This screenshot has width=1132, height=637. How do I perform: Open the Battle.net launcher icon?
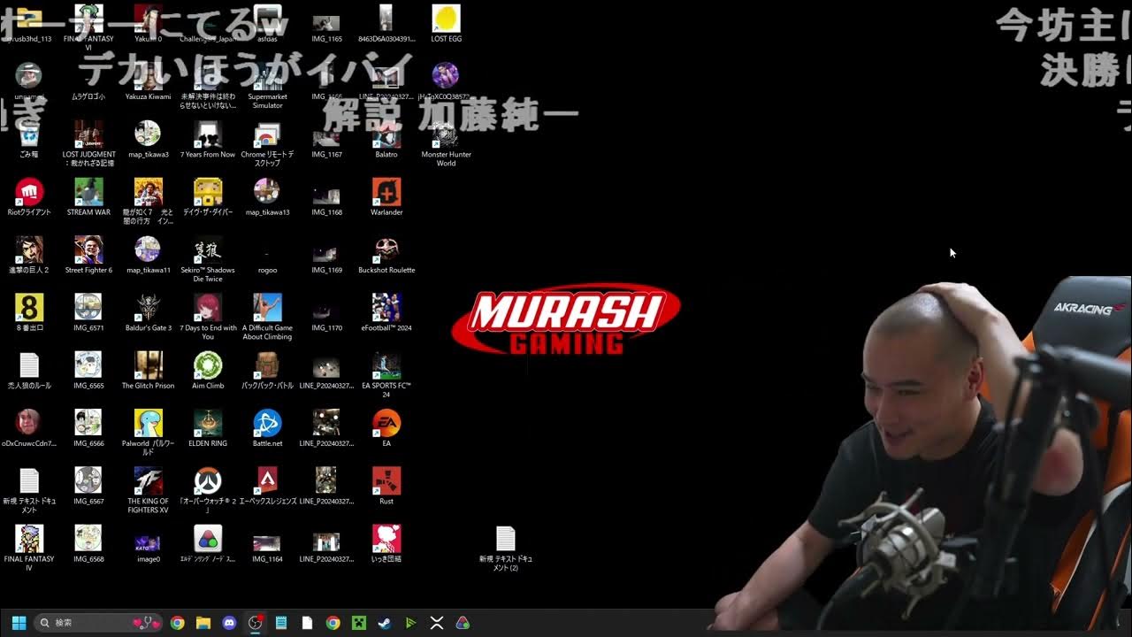click(x=267, y=428)
